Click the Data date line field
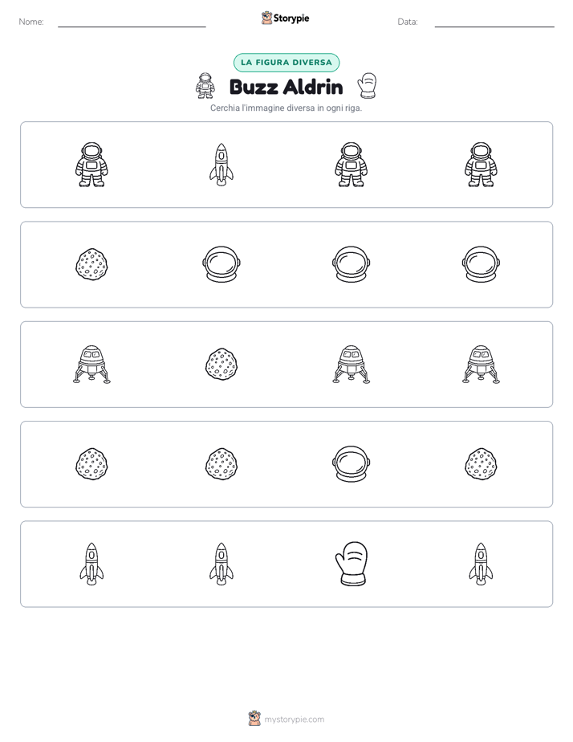Image resolution: width=573 pixels, height=742 pixels. click(x=494, y=22)
